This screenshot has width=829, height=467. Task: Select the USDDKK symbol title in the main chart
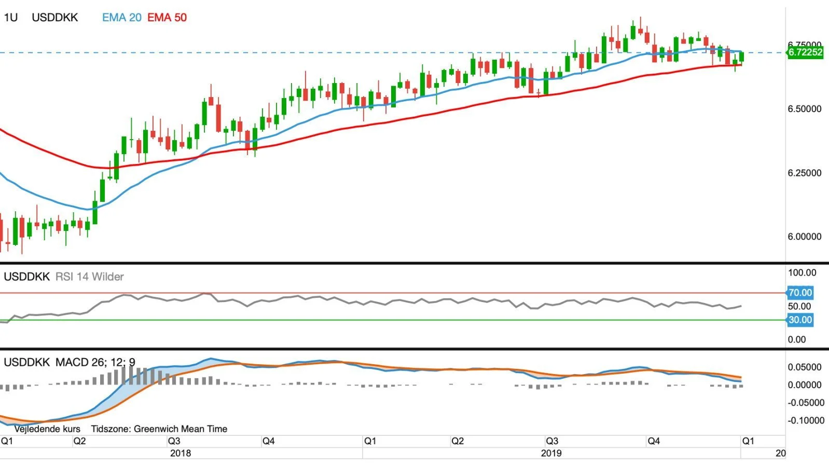(x=55, y=18)
